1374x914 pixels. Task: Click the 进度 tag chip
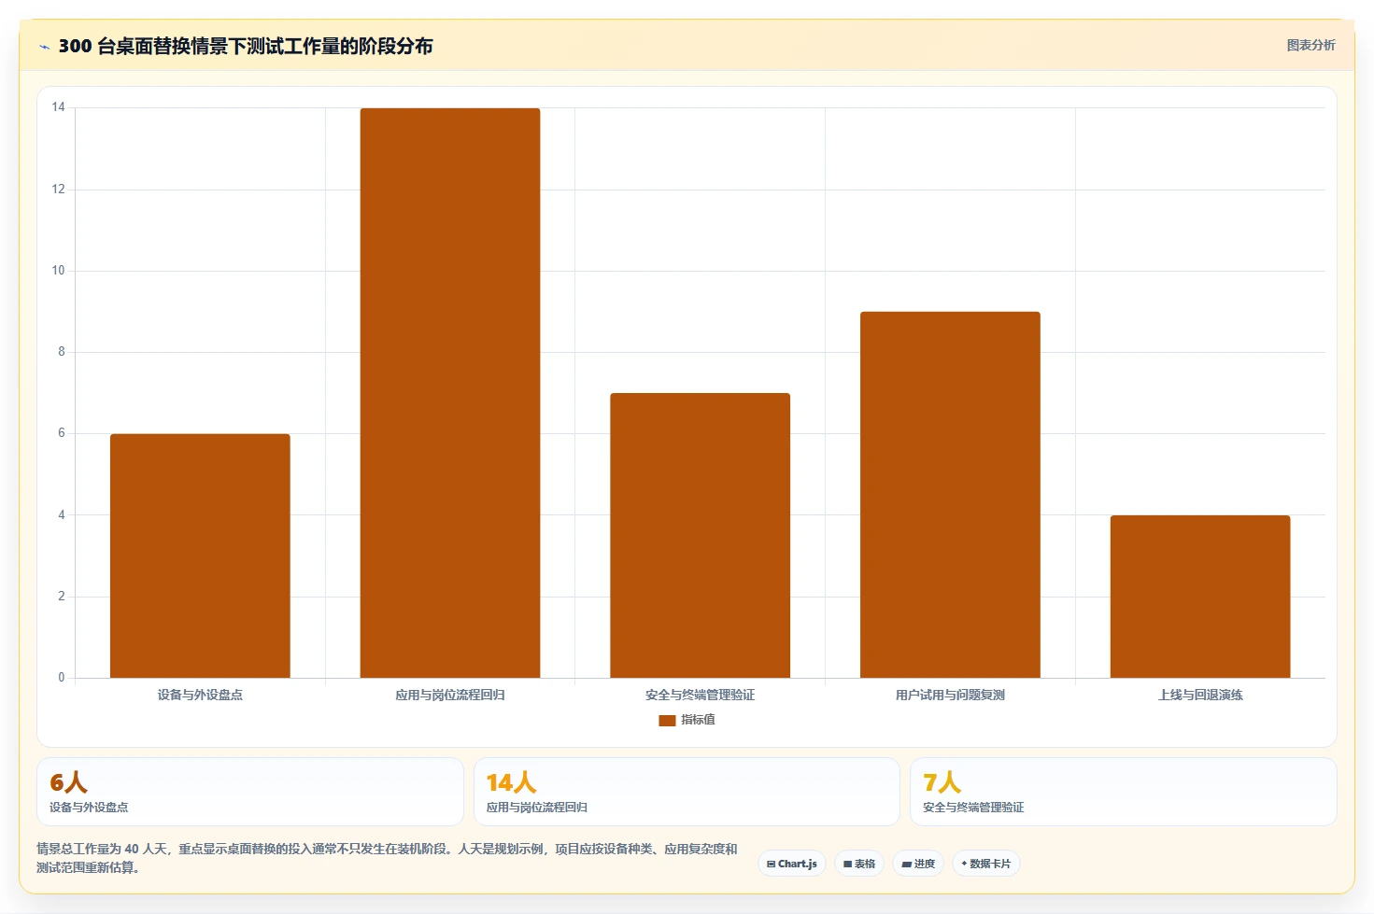(x=918, y=864)
